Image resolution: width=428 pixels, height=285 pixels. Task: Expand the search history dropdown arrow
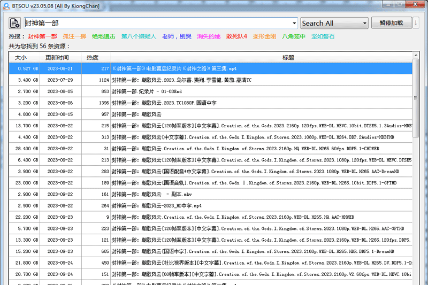[294, 23]
